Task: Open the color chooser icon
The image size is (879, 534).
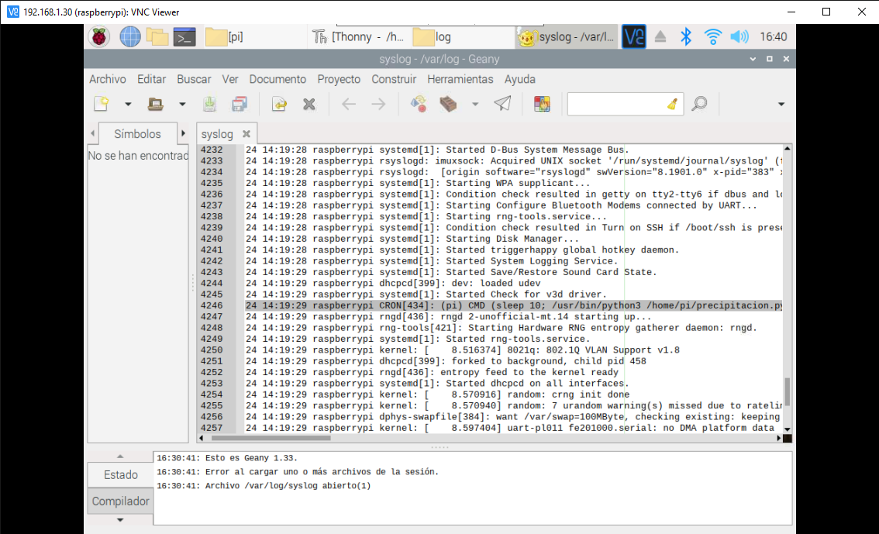Action: tap(542, 104)
